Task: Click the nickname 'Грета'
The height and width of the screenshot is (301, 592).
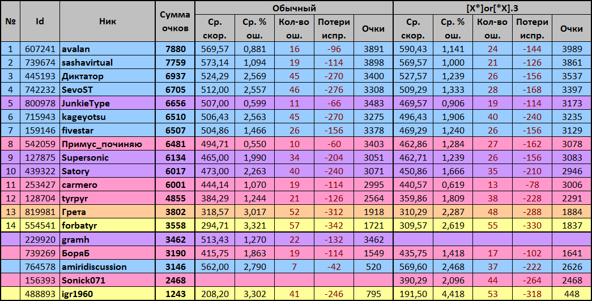Action: [x=107, y=212]
